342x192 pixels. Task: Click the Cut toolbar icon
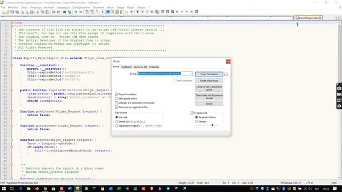coord(38,12)
